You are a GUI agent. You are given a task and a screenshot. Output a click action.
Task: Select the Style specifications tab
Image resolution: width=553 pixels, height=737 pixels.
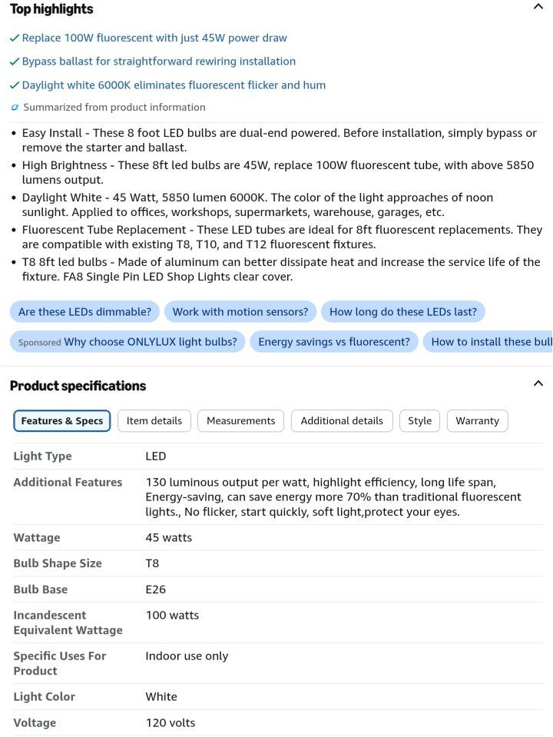click(x=419, y=420)
